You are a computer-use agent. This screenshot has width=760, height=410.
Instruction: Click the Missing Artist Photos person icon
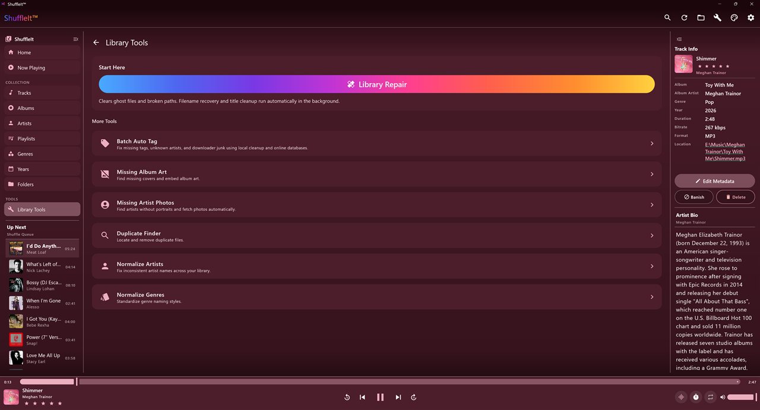click(x=105, y=205)
